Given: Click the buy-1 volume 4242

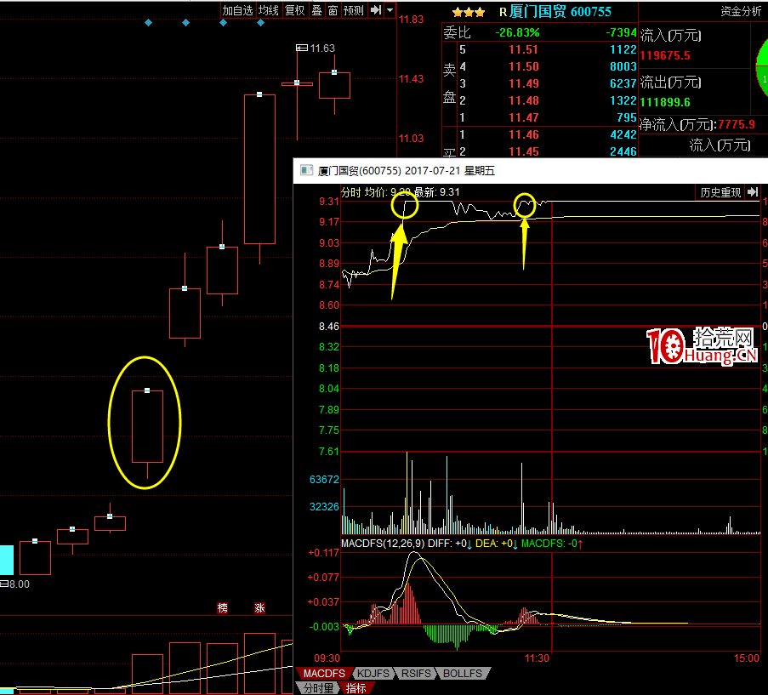Looking at the screenshot, I should (623, 134).
